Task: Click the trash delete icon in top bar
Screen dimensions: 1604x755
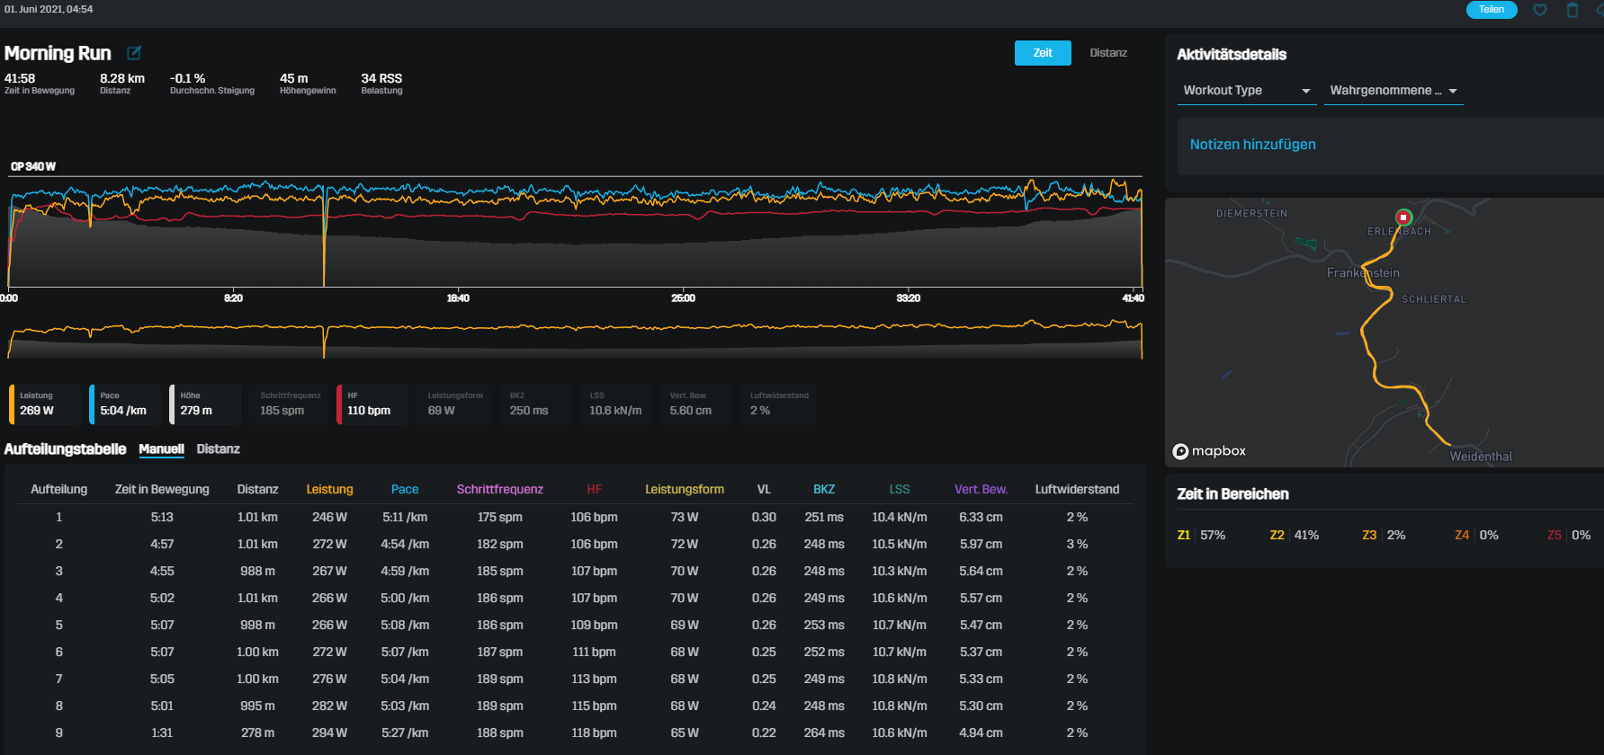Action: coord(1573,10)
